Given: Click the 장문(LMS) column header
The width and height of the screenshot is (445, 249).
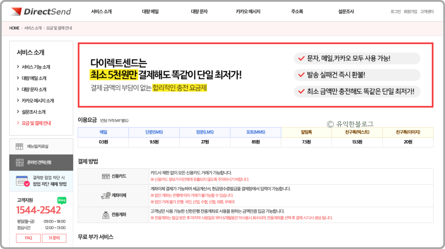Looking at the screenshot, I should (205, 132).
